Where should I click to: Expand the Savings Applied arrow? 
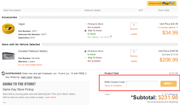[x=177, y=27]
